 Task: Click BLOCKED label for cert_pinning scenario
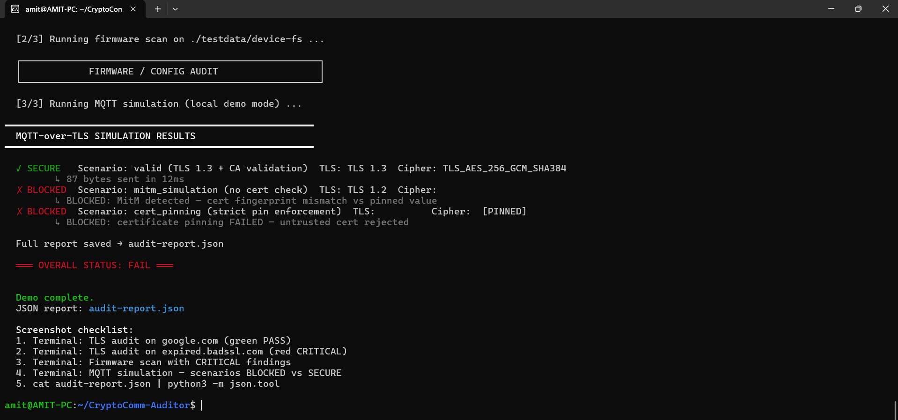click(46, 211)
